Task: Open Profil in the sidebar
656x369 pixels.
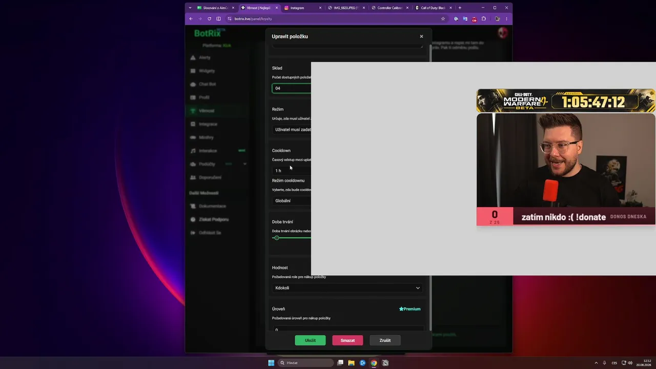Action: tap(204, 97)
